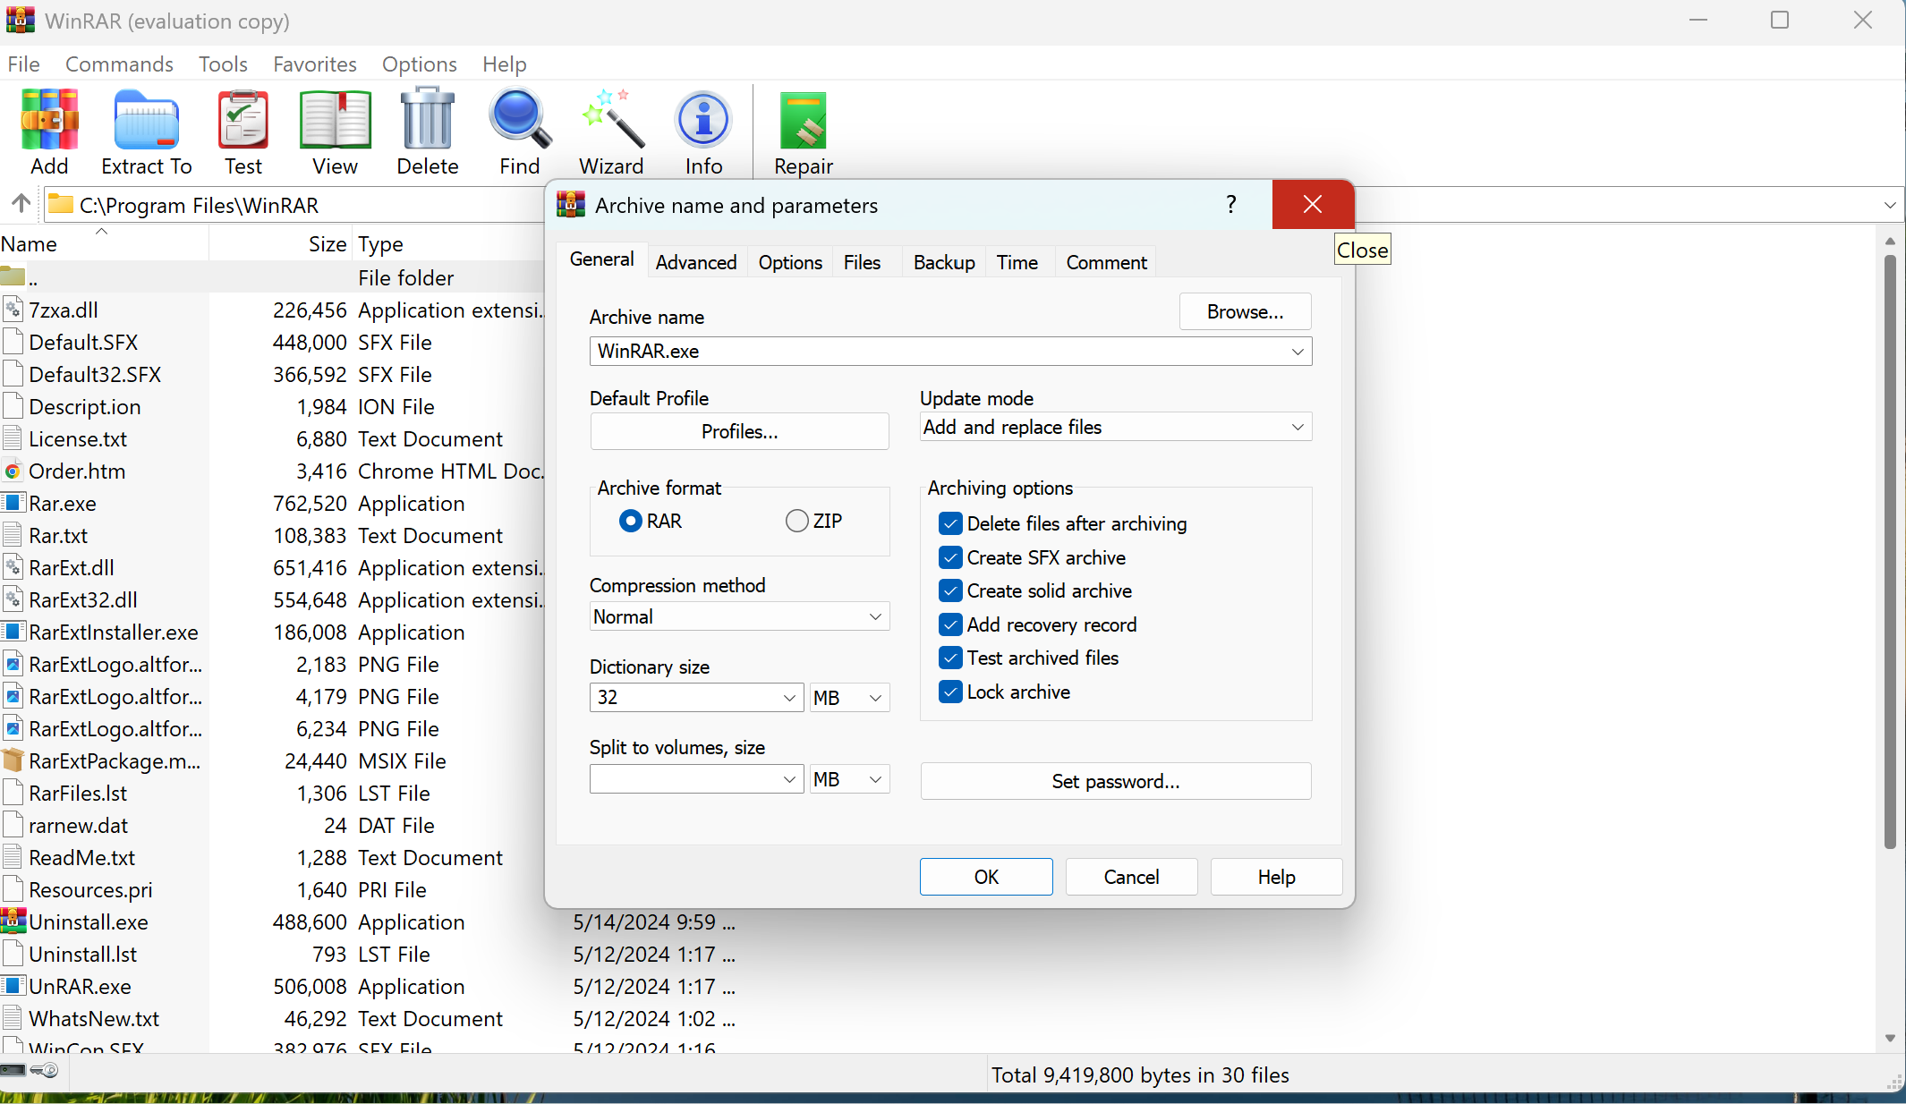
Task: Select the License.txt document icon
Action: pos(13,438)
